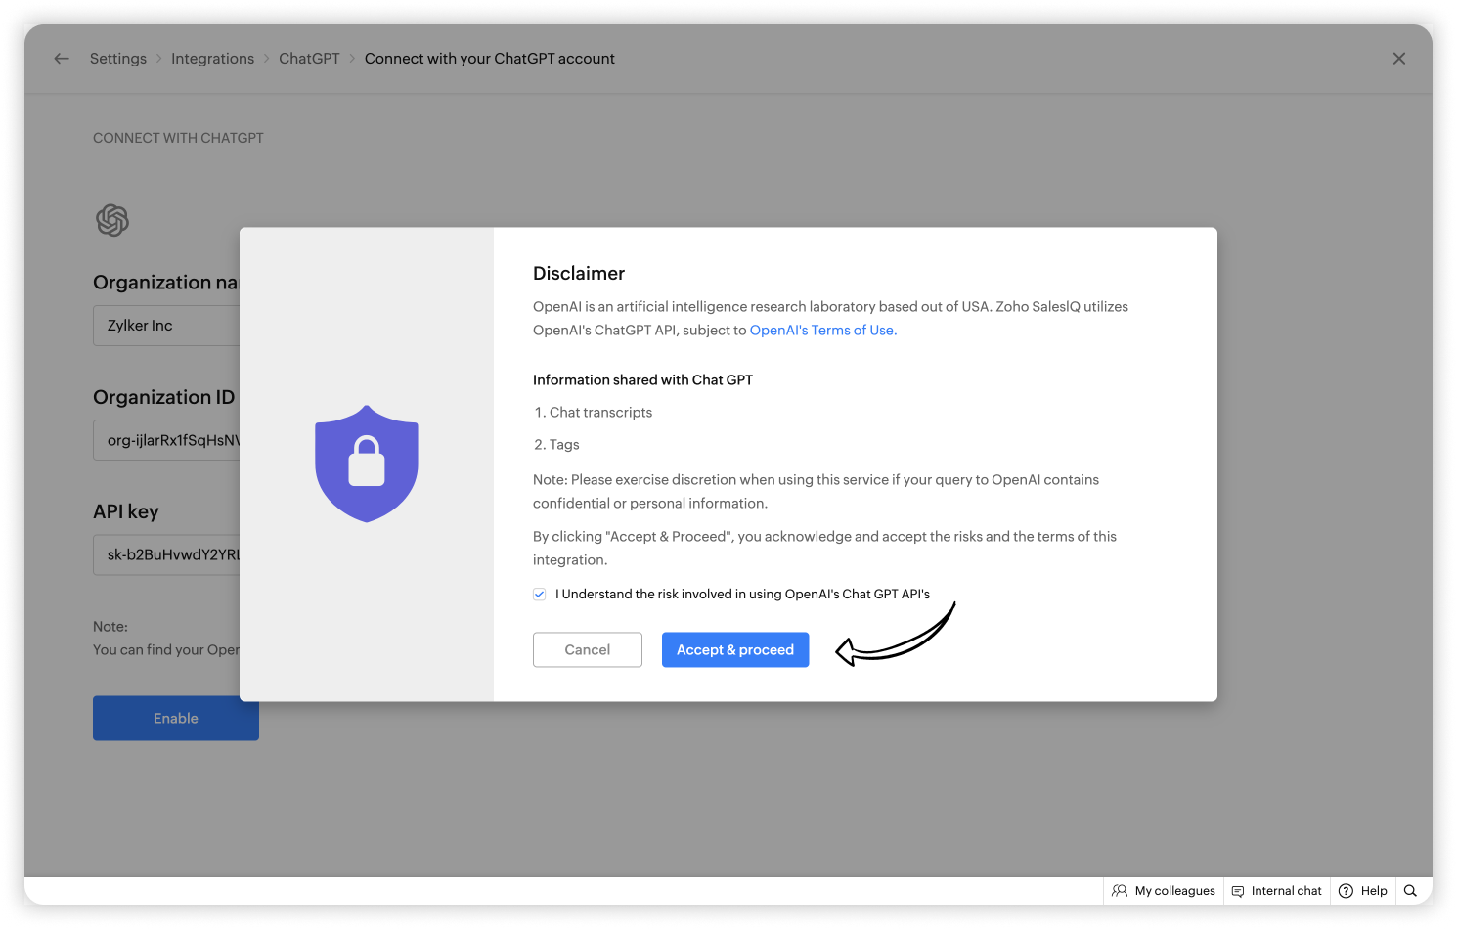
Task: Click the checkbox label about understanding risk
Action: point(743,595)
